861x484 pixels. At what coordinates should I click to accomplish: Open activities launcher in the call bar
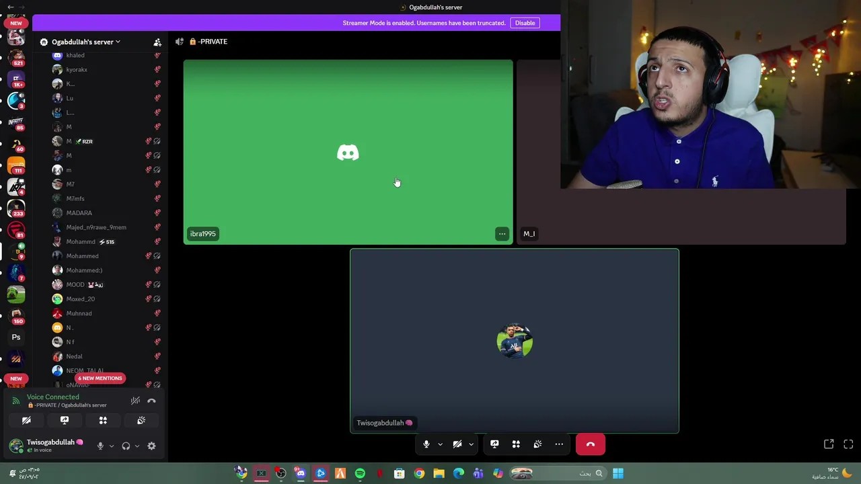[x=516, y=444]
